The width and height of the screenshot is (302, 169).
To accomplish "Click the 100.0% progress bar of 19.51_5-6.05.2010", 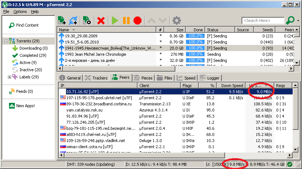I will click(195, 42).
